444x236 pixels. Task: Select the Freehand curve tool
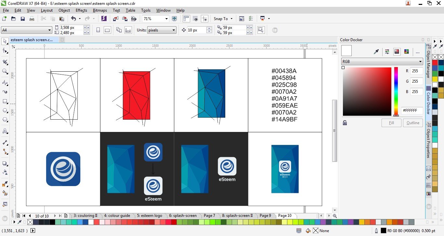[x=5, y=83]
